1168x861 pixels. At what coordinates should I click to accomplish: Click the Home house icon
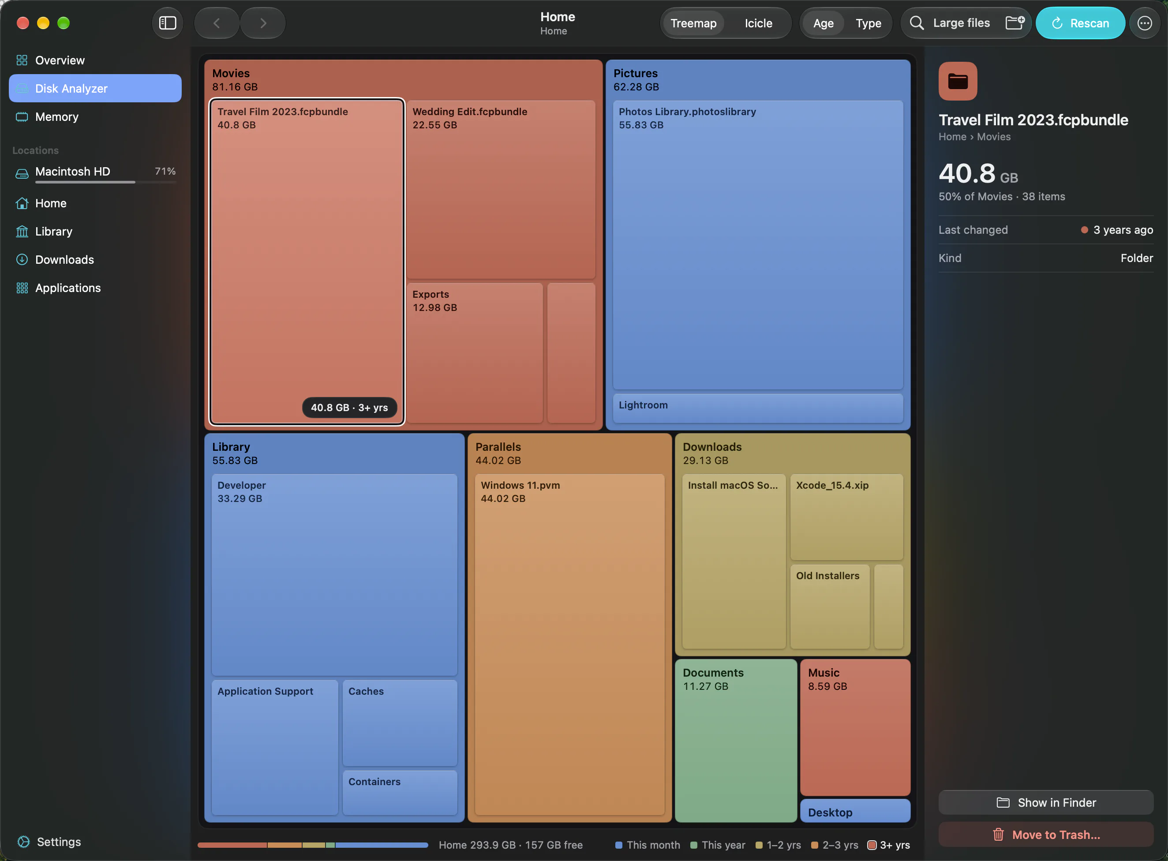point(22,203)
